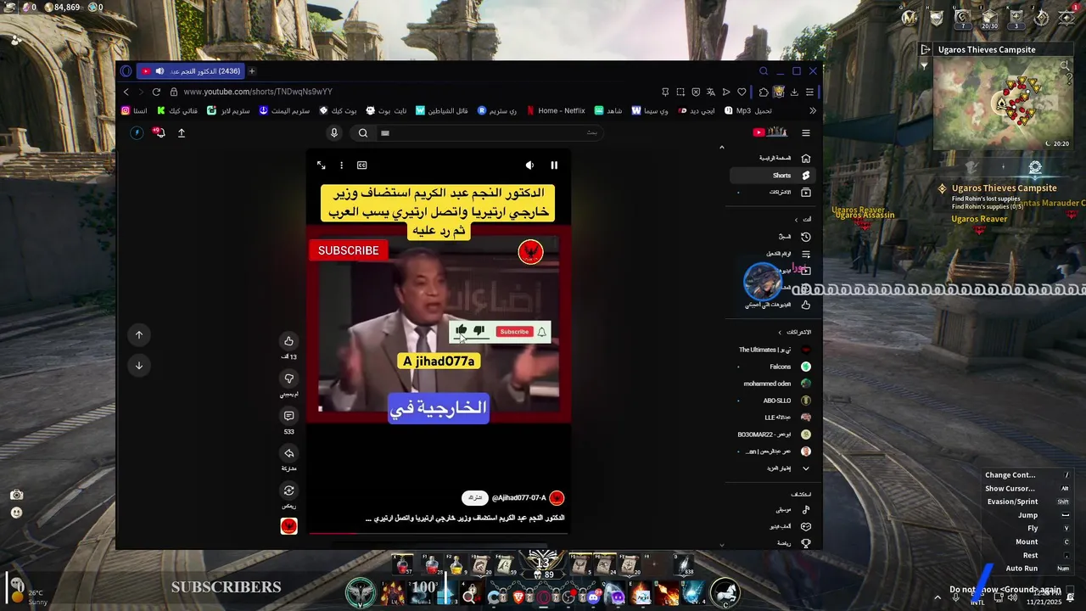The width and height of the screenshot is (1086, 611).
Task: Open browser downloads icon
Action: coord(794,92)
